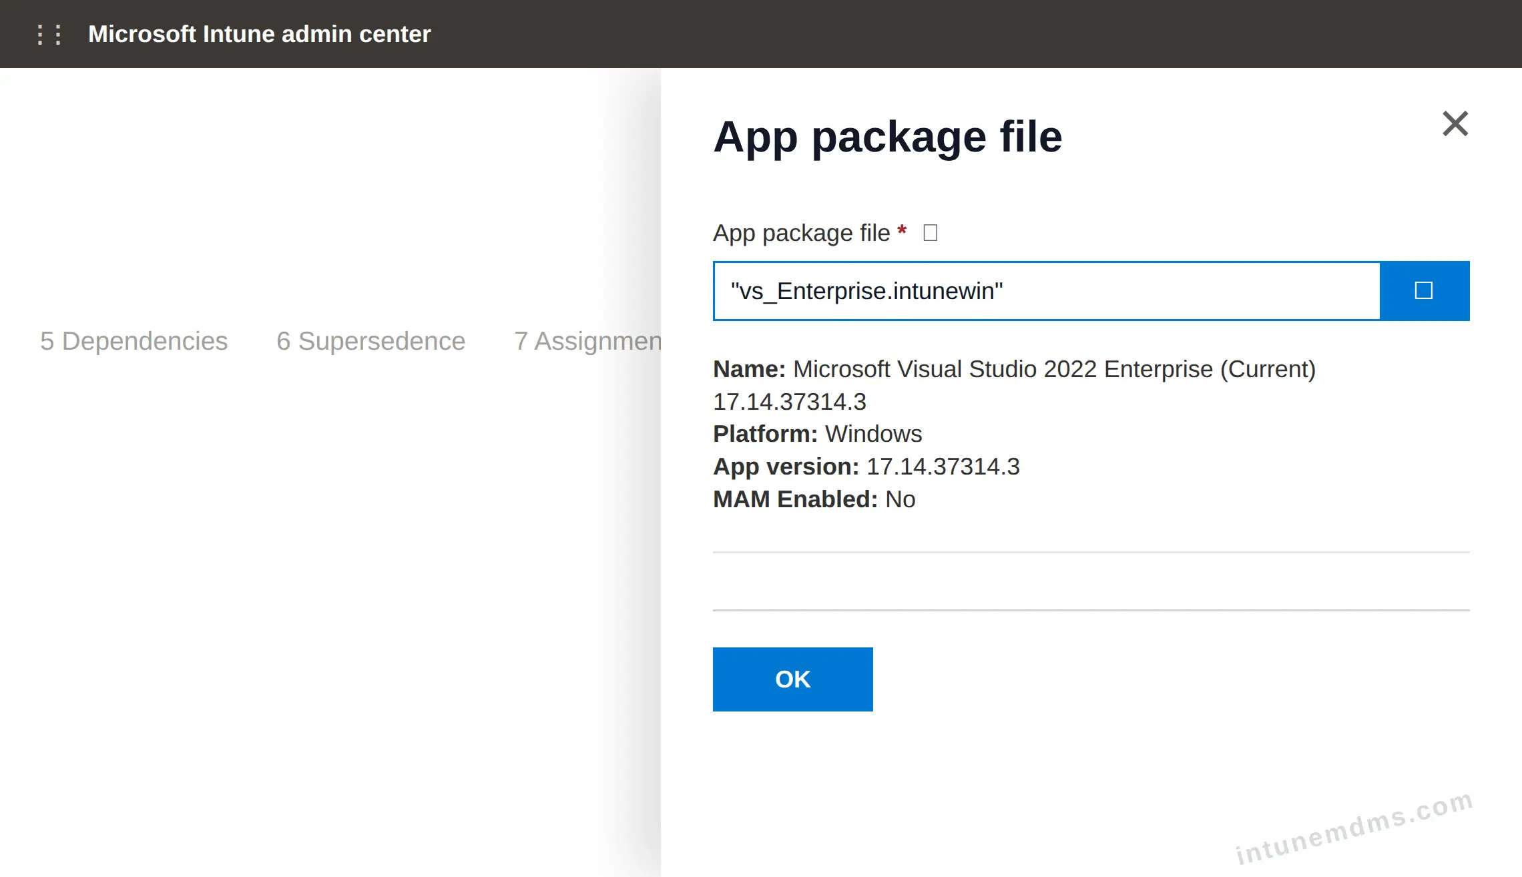Open the blue file browse button

pyautogui.click(x=1424, y=291)
